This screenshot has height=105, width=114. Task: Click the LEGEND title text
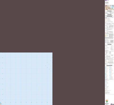[x=107, y=3]
